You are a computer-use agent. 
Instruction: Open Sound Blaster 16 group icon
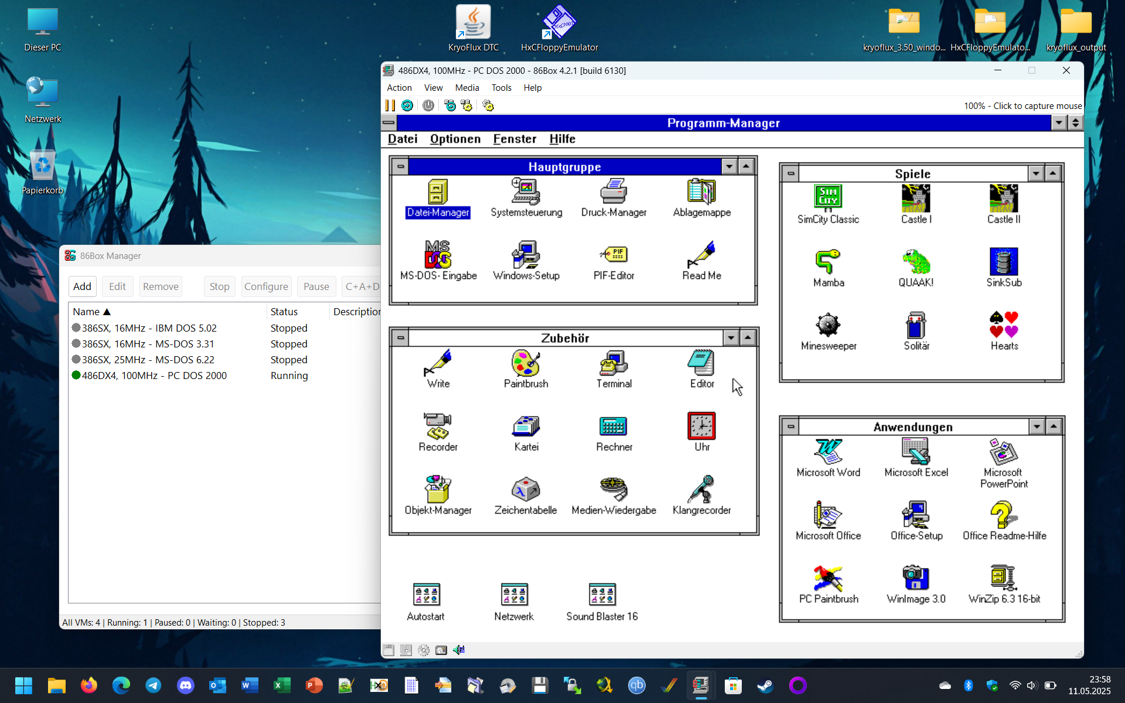pyautogui.click(x=602, y=602)
